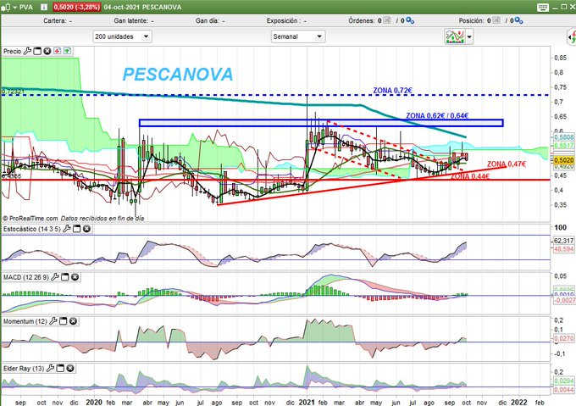The width and height of the screenshot is (576, 406).
Task: Maximize the Momentum panel
Action: coord(64,321)
